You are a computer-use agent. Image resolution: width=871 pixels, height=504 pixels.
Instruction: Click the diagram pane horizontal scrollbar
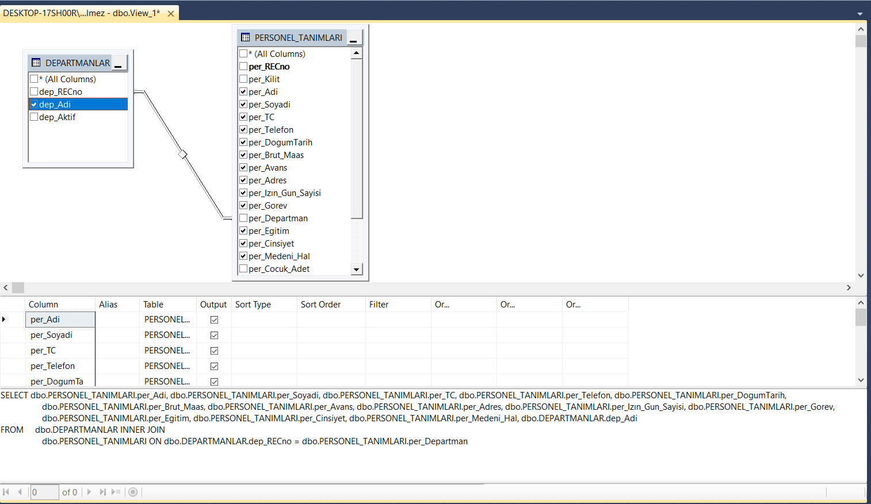(x=18, y=287)
